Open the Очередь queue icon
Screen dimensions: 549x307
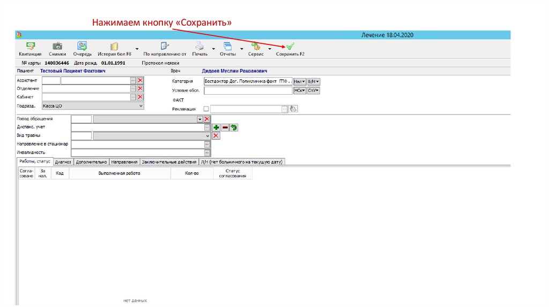[82, 47]
